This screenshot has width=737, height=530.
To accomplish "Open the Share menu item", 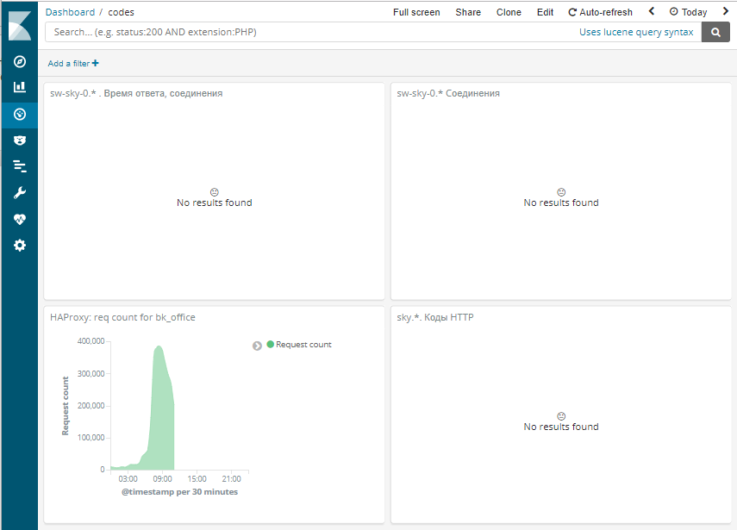I will tap(468, 12).
